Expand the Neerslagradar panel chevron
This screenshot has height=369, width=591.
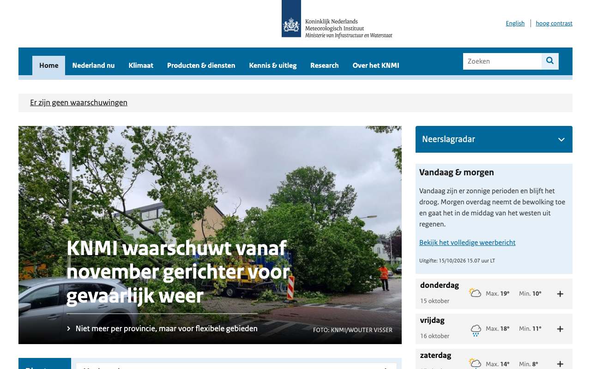click(x=561, y=139)
